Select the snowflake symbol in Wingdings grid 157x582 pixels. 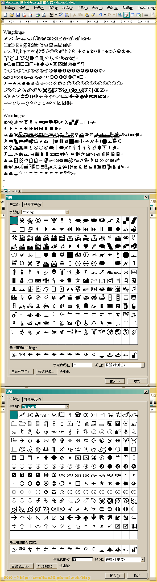point(46,441)
